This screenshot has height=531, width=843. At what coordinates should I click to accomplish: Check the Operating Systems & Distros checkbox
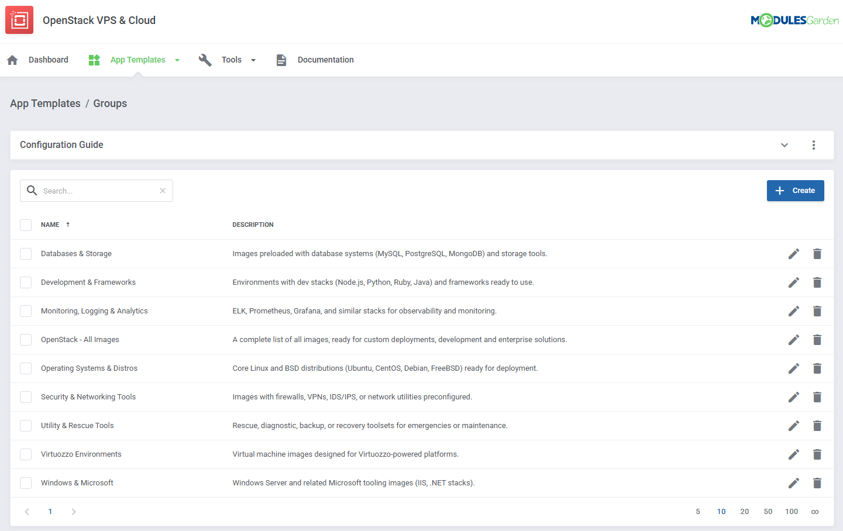point(26,368)
